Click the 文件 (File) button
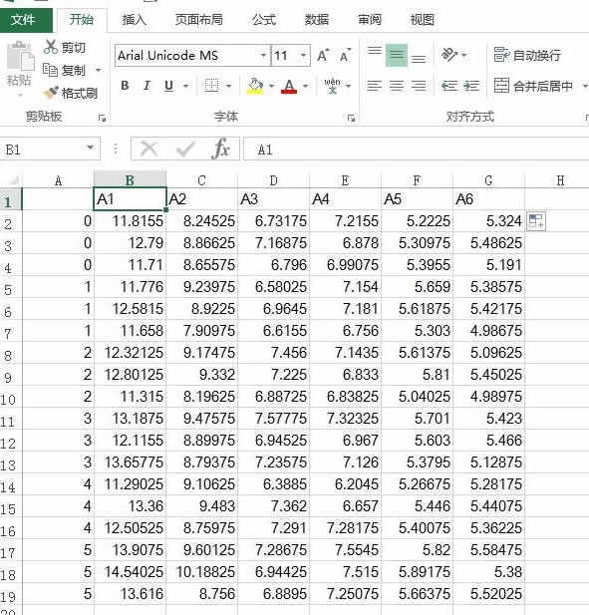The image size is (589, 615). pos(23,20)
